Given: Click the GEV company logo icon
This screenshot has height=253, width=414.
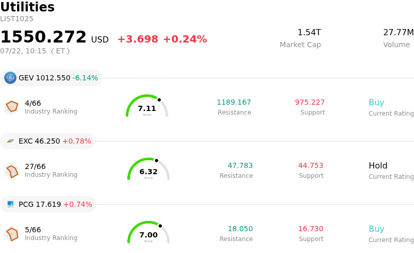Looking at the screenshot, I should point(10,78).
